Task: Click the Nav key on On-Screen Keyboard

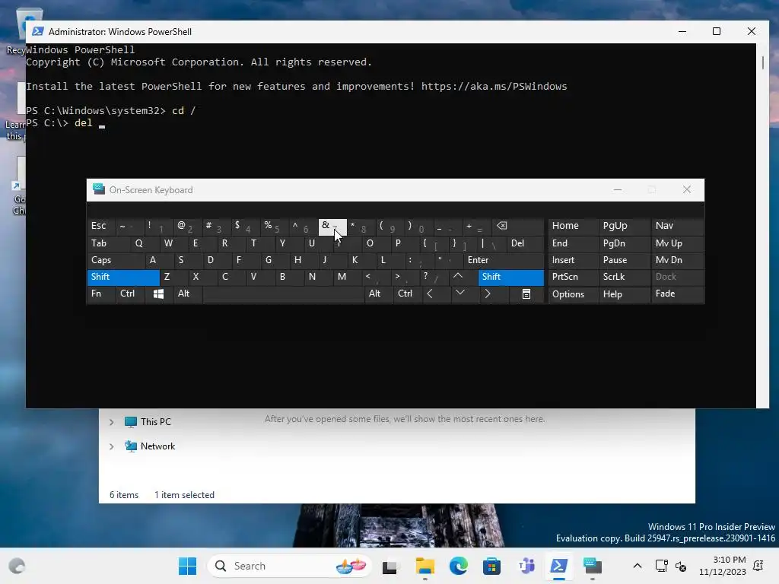Action: 677,226
